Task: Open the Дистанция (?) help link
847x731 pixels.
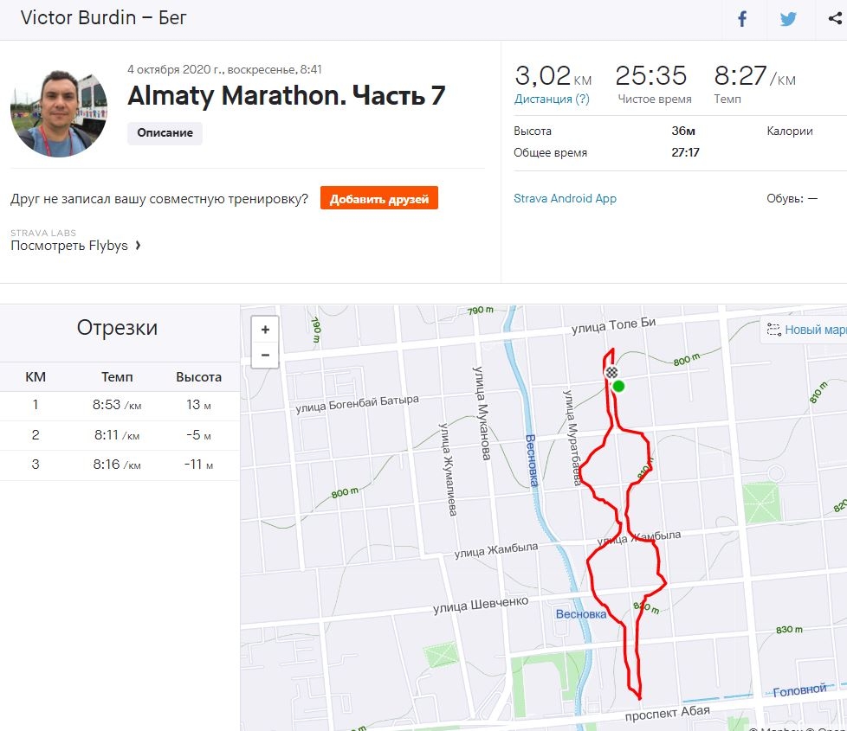Action: pos(552,99)
